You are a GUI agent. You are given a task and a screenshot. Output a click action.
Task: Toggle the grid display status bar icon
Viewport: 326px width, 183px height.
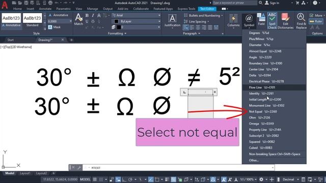coord(95,179)
